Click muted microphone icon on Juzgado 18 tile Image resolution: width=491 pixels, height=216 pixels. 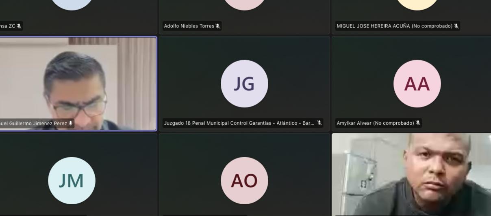click(x=319, y=123)
